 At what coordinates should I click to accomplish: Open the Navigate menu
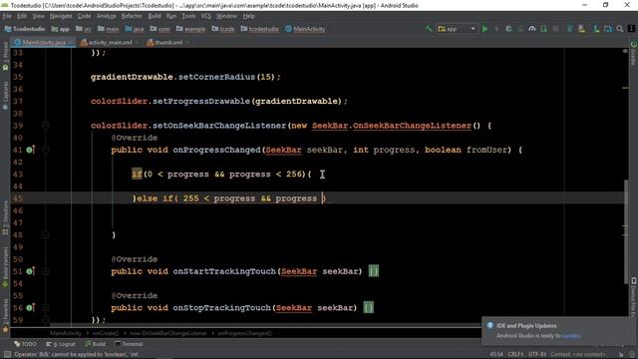tap(61, 16)
